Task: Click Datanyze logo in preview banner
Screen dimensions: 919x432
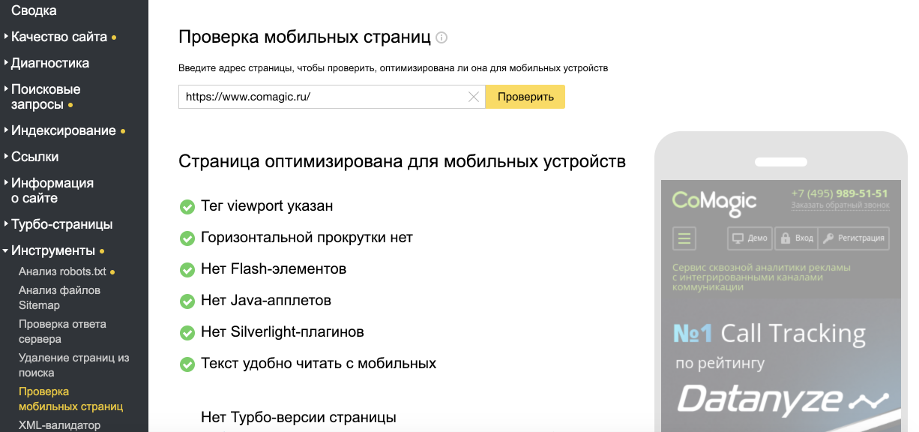Action: tap(783, 400)
